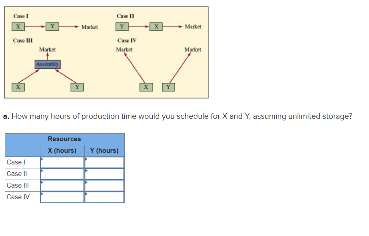Select the Assembly box in Case III
Viewport: 369px width, 236px height.
48,64
